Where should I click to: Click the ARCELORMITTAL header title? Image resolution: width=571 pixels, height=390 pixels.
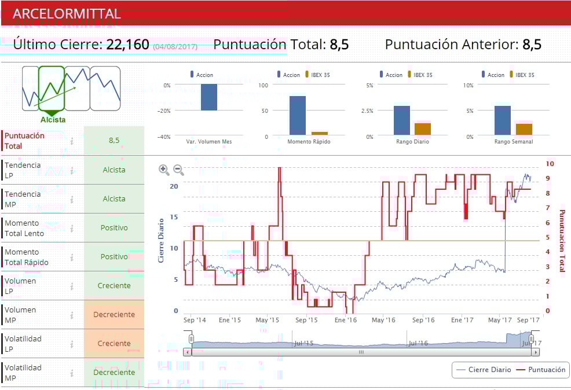(67, 14)
